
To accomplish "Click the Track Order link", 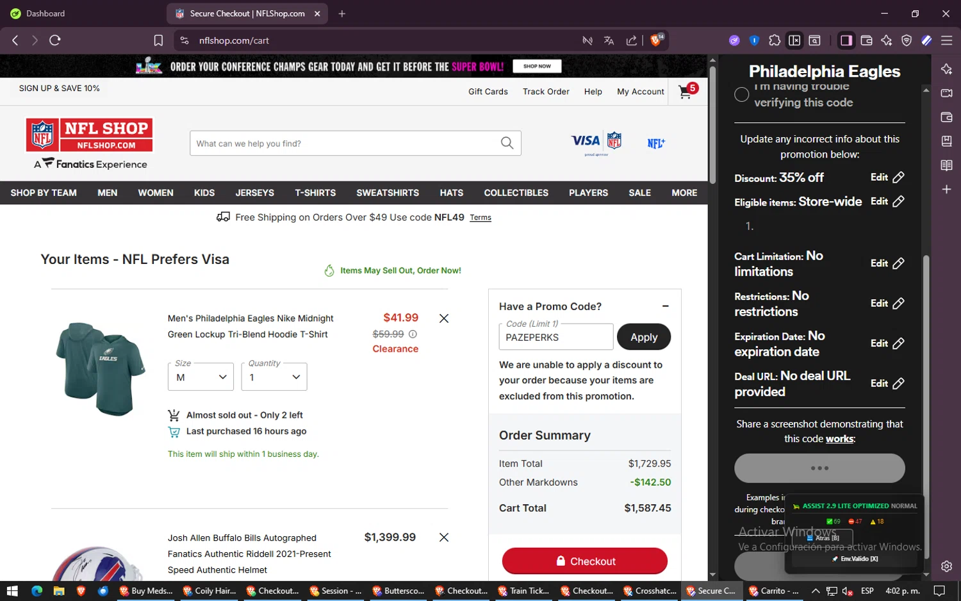I will [x=546, y=92].
